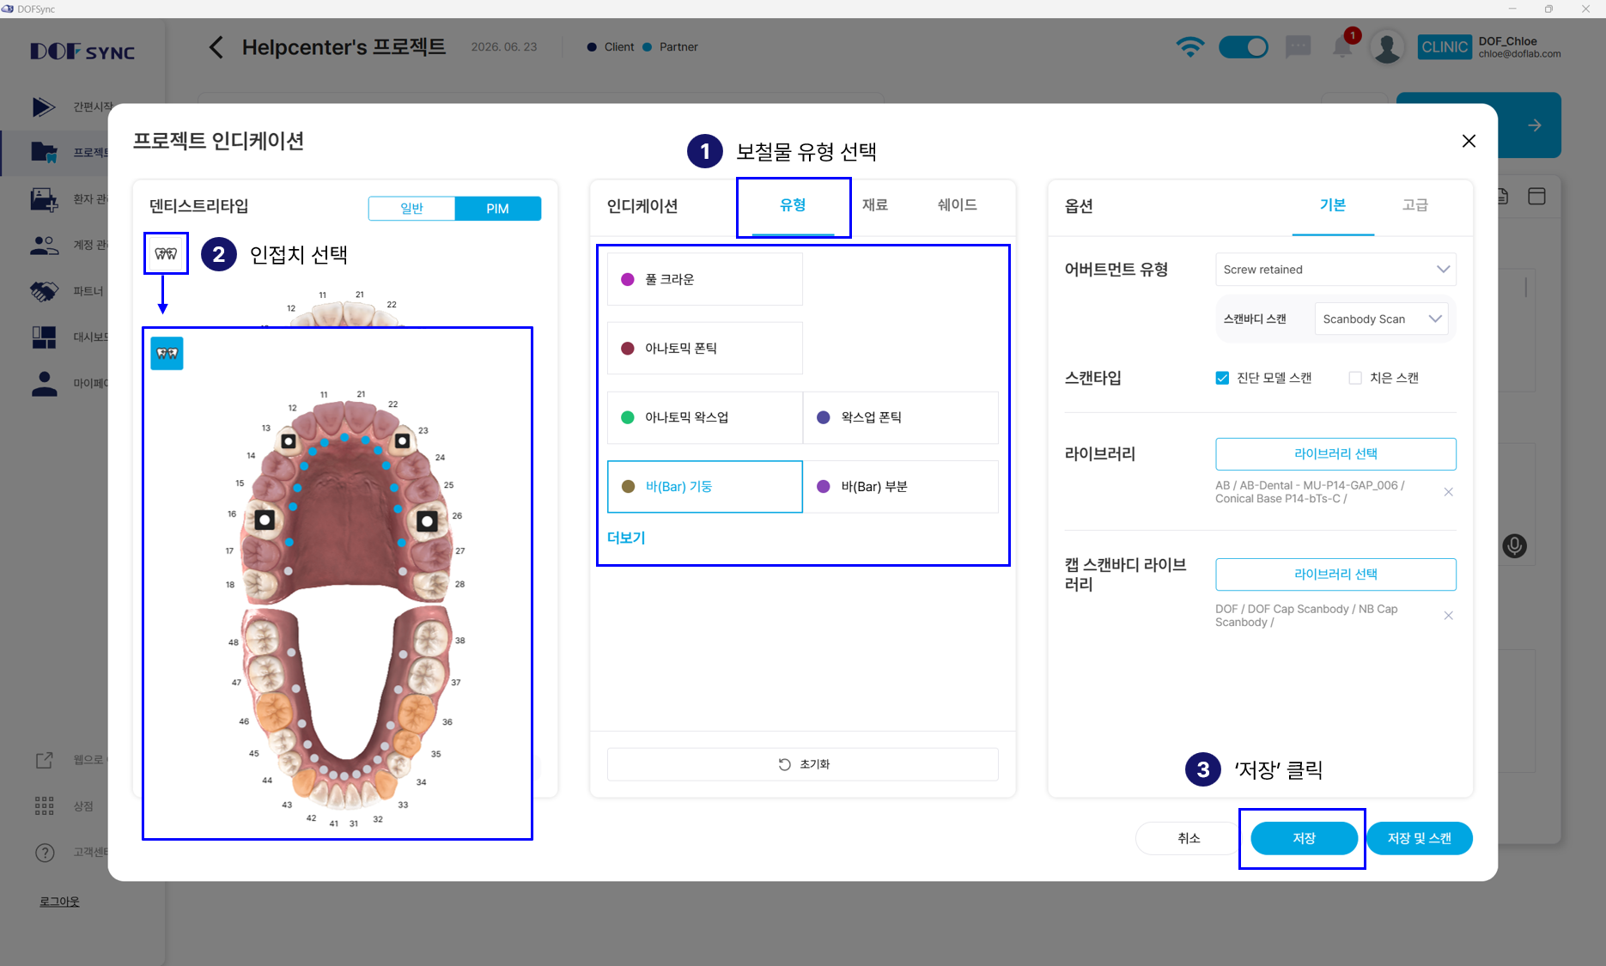Click the user profile avatar icon
Viewport: 1606px width, 966px height.
(1387, 47)
